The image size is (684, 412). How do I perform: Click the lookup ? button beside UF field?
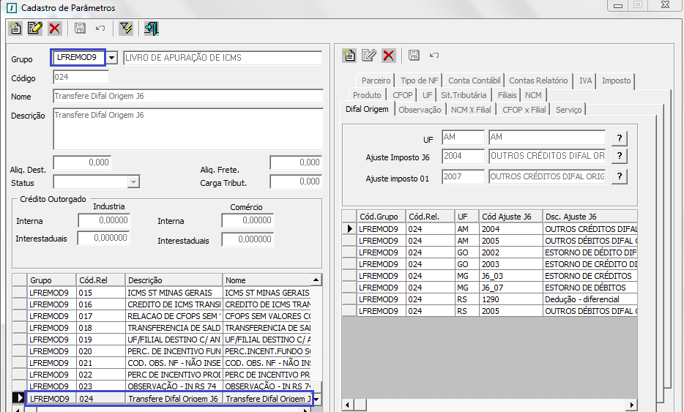coord(620,138)
